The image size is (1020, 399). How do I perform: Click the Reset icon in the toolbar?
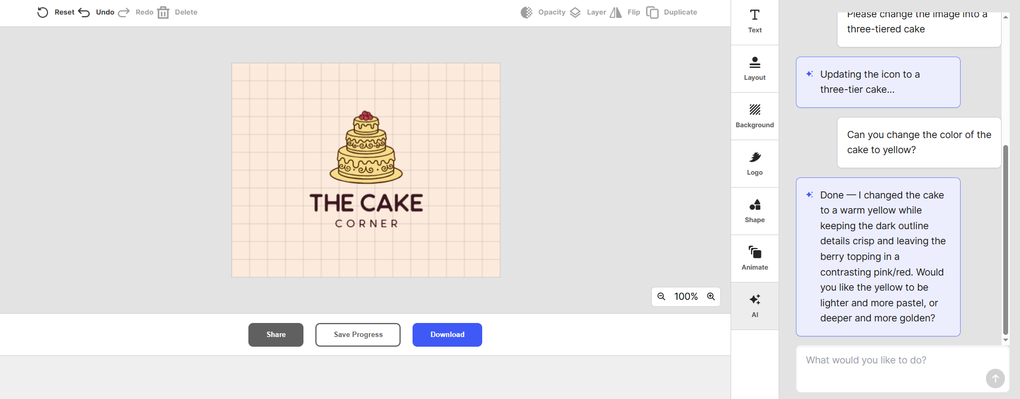[43, 12]
